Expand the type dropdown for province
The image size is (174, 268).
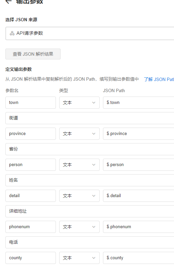click(x=79, y=134)
